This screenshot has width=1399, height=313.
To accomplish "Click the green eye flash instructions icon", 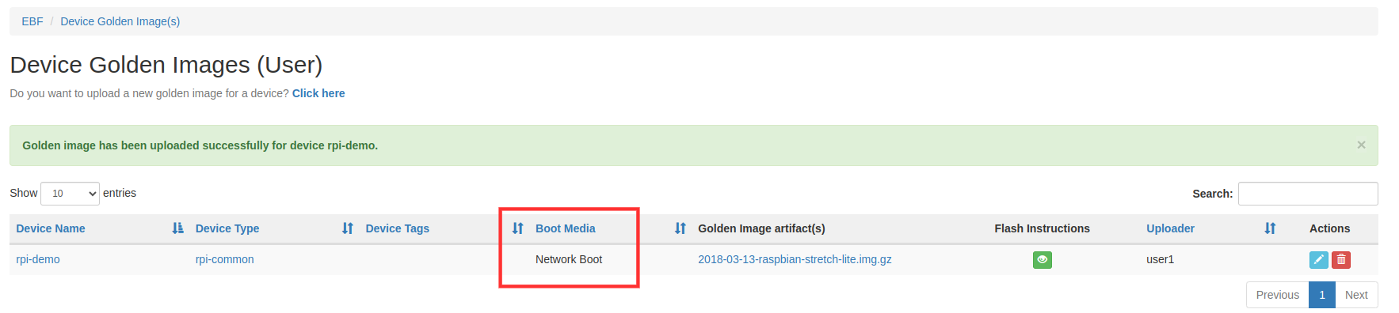I will point(1042,259).
